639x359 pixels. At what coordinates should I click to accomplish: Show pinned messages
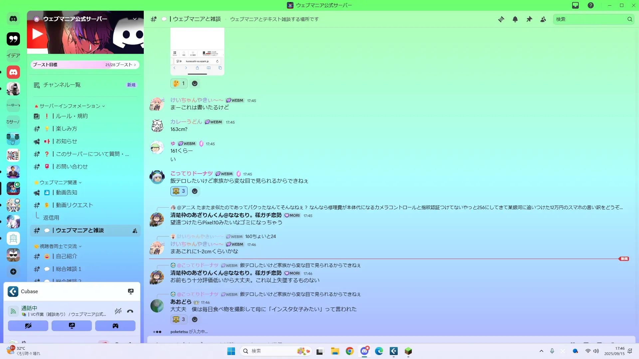tap(529, 19)
